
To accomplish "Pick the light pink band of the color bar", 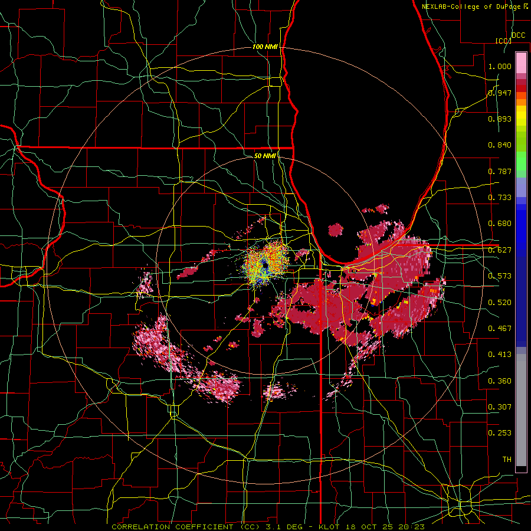I will [x=521, y=63].
